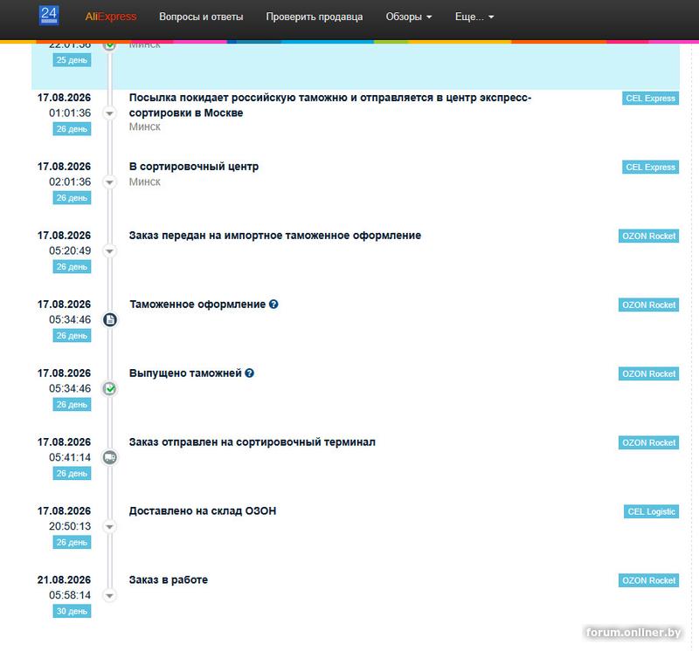Open the Обзоры dropdown menu
This screenshot has height=651, width=699.
pyautogui.click(x=409, y=17)
